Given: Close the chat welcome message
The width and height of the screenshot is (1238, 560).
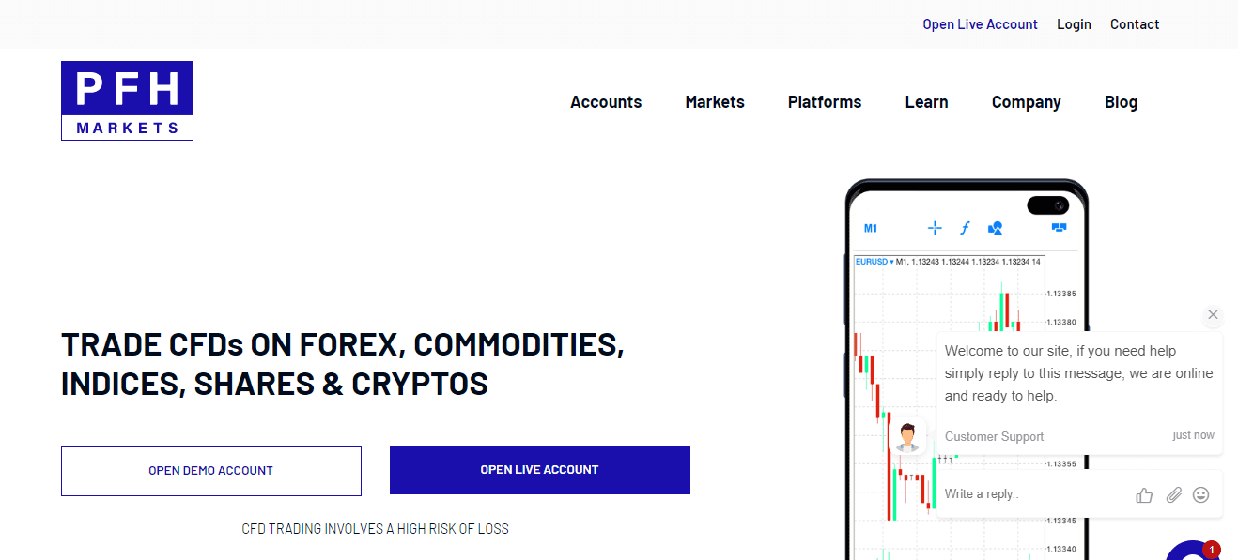Looking at the screenshot, I should click(1213, 315).
